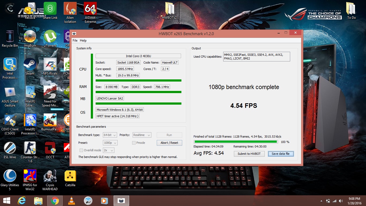Screen dimensions: 366x206
Task: Launch the BurnoutPa... game shortcut
Action: [50, 123]
